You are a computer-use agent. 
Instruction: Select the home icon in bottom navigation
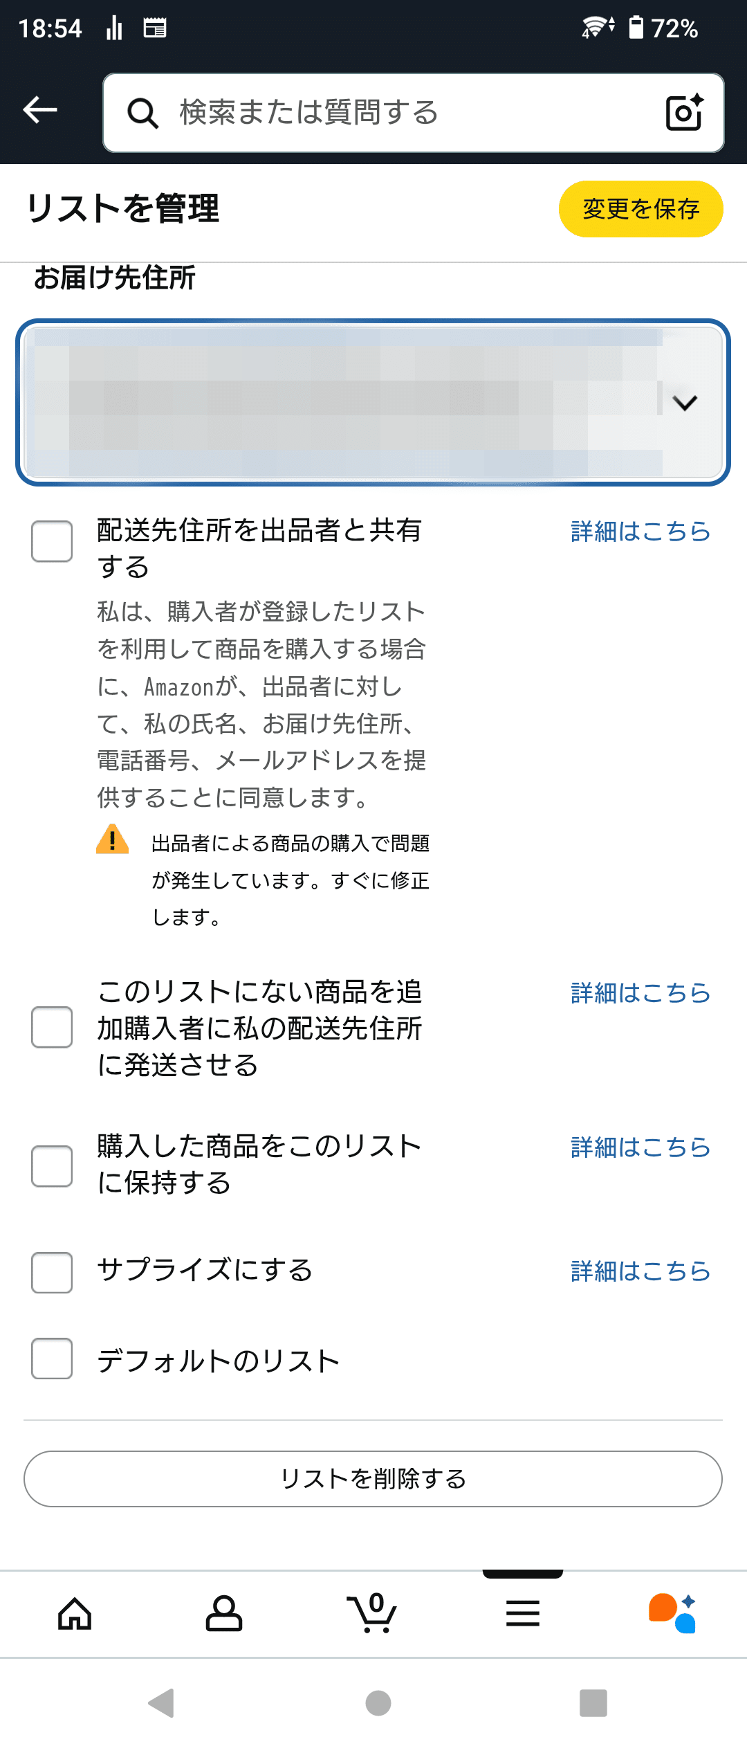(75, 1616)
